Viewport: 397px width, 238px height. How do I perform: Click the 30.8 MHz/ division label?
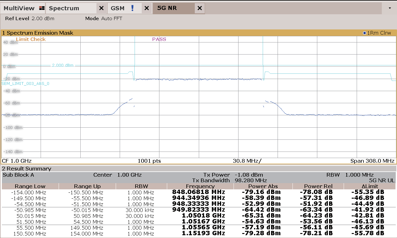pos(247,161)
